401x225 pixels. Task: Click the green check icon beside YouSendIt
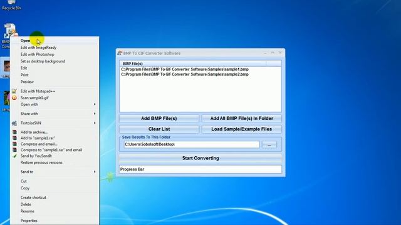coord(14,156)
